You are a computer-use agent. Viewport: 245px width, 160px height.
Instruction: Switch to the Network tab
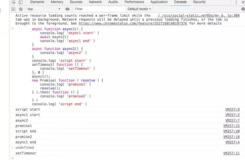[95, 2]
